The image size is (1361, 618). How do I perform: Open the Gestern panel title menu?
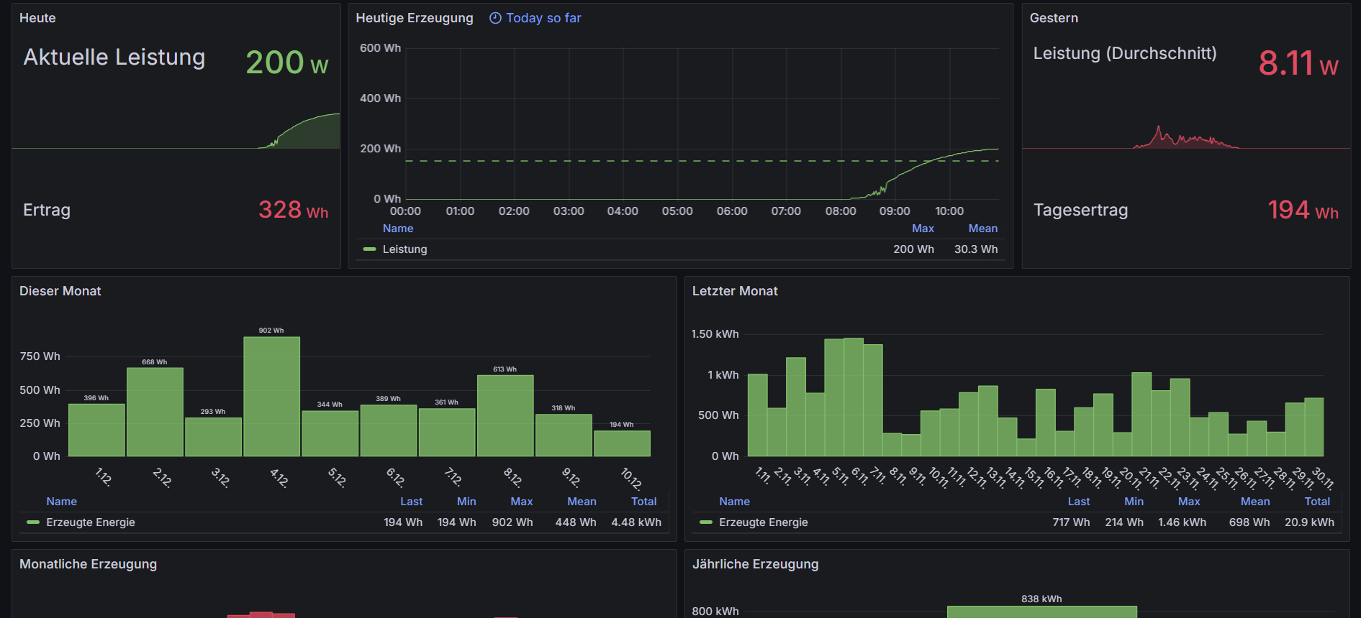tap(1053, 18)
